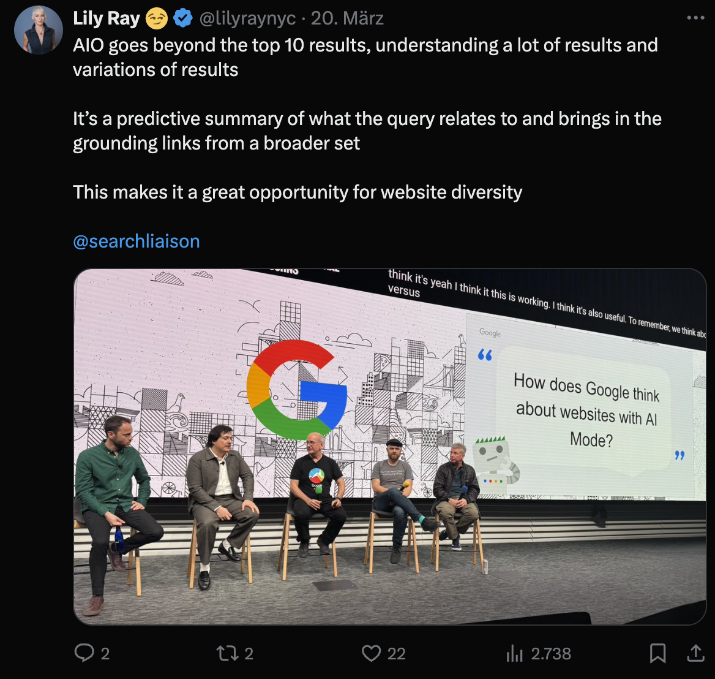The width and height of the screenshot is (715, 679).
Task: Visit the @searchliaison mention link
Action: tap(136, 241)
